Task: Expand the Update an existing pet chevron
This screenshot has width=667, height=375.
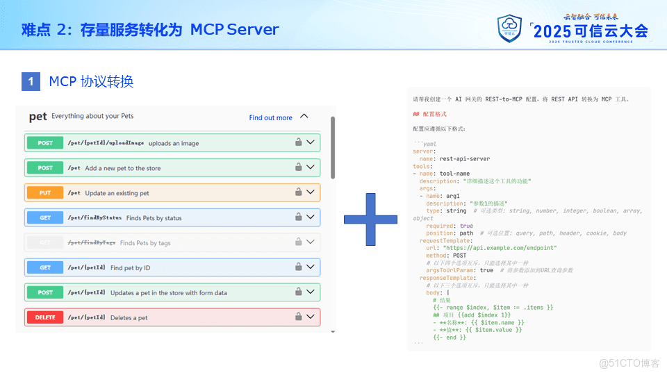Action: point(311,192)
